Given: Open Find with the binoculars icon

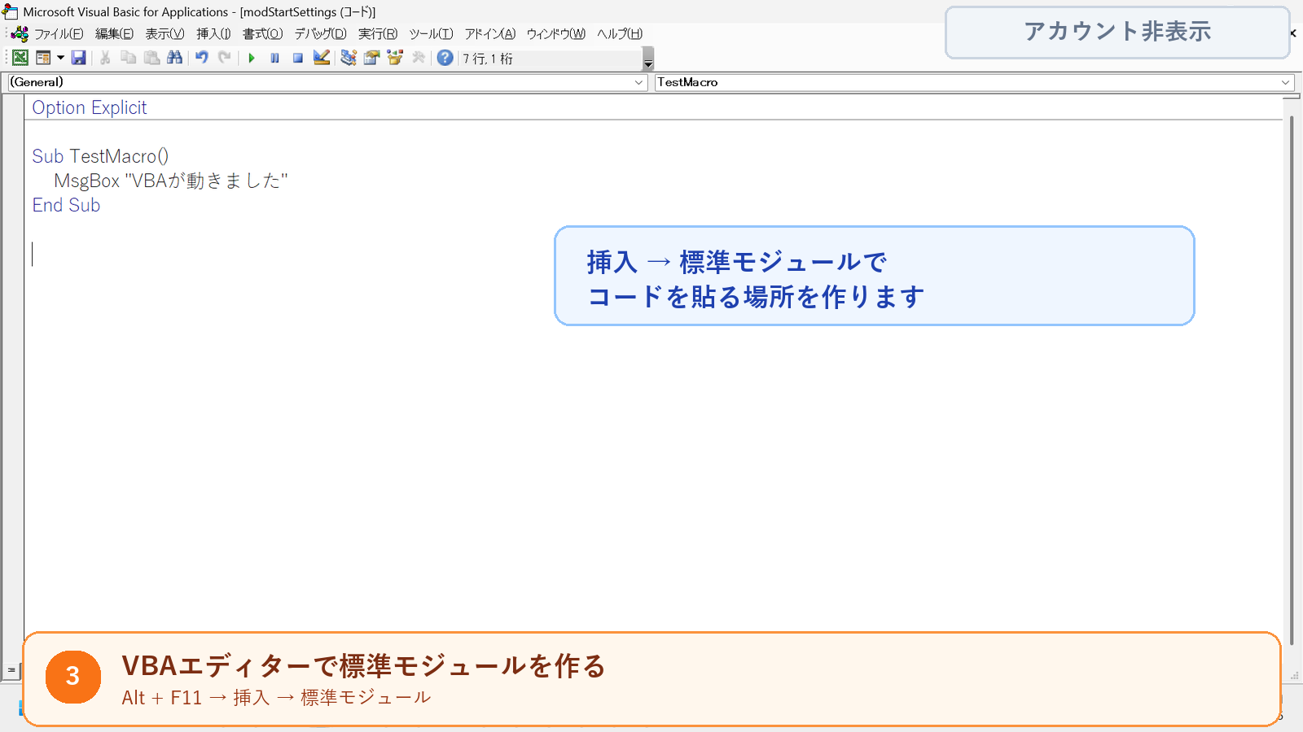Looking at the screenshot, I should (x=174, y=58).
